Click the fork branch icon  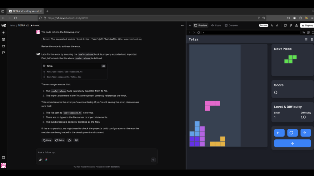(x=291, y=25)
